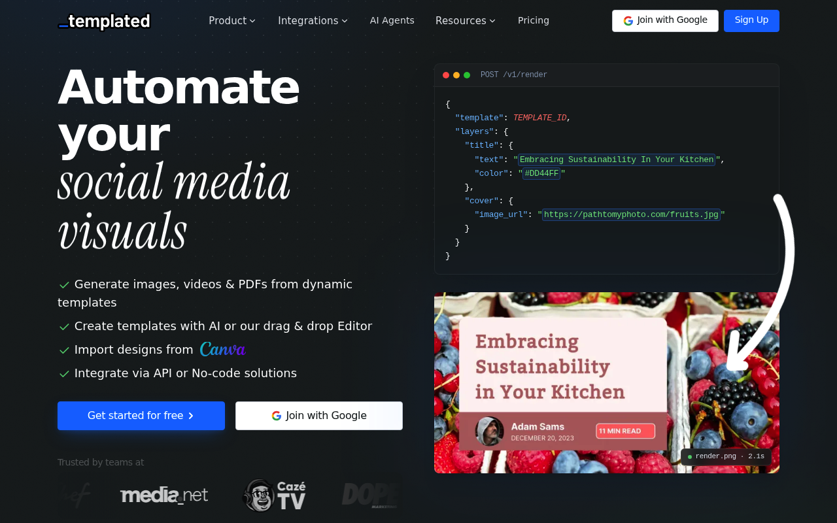Viewport: 837px width, 523px height.
Task: Expand the Integrations dropdown menu
Action: (x=313, y=20)
